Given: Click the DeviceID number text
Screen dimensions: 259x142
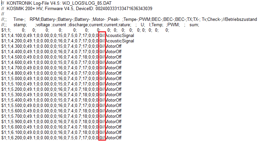Looking at the screenshot, I should [124, 8].
